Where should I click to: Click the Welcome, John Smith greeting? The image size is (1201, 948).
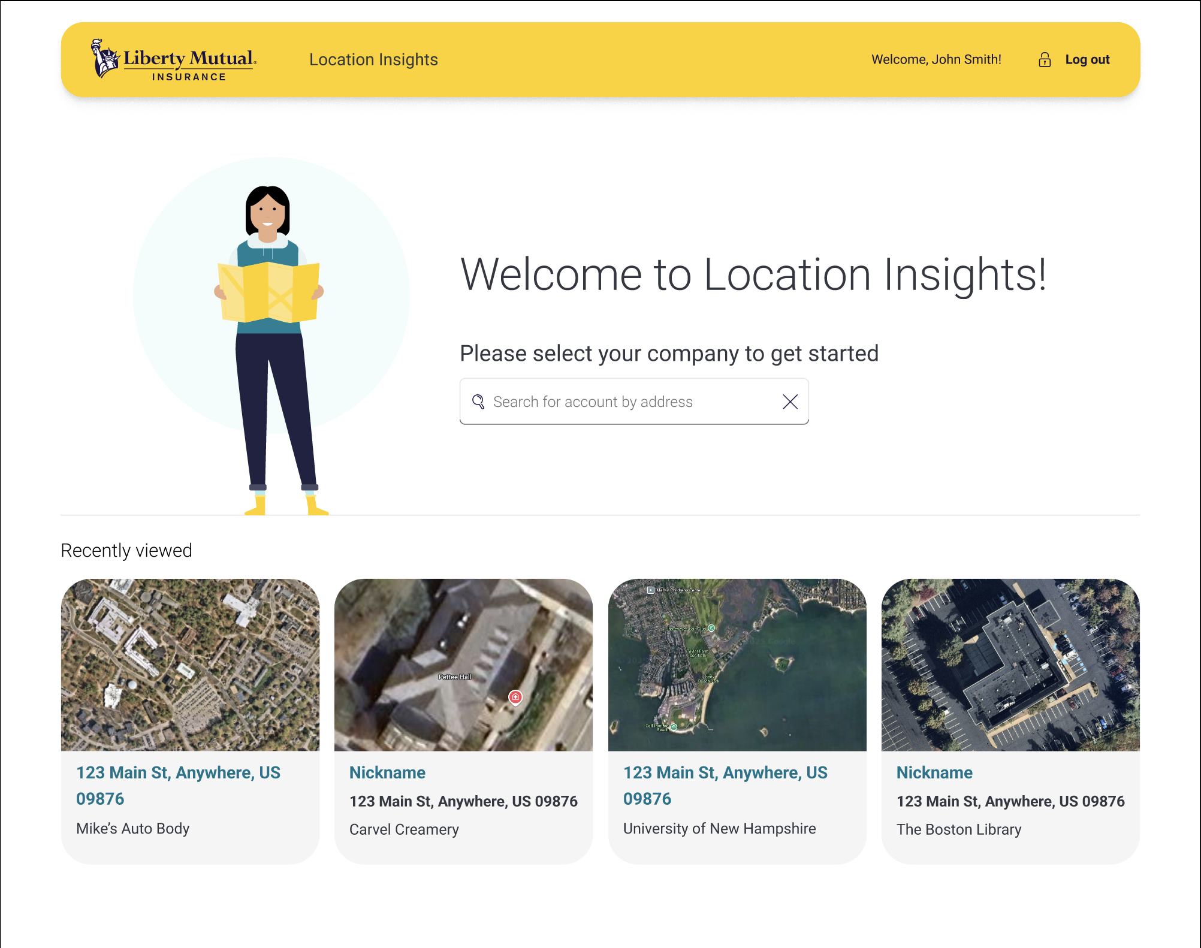[x=936, y=59]
